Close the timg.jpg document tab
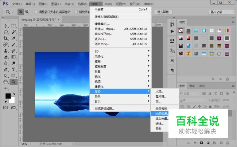 [59, 19]
